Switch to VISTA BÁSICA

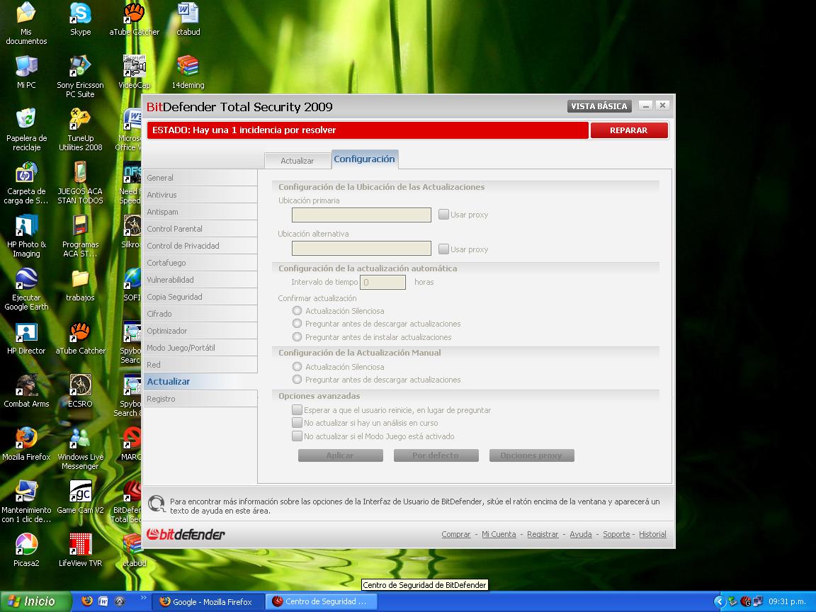coord(599,106)
